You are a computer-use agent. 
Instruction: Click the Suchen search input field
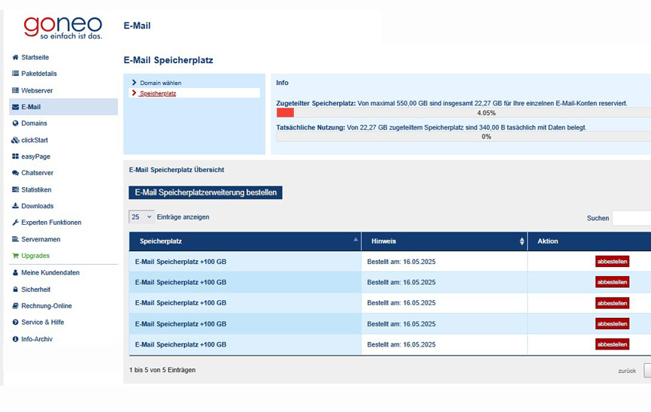click(x=631, y=218)
